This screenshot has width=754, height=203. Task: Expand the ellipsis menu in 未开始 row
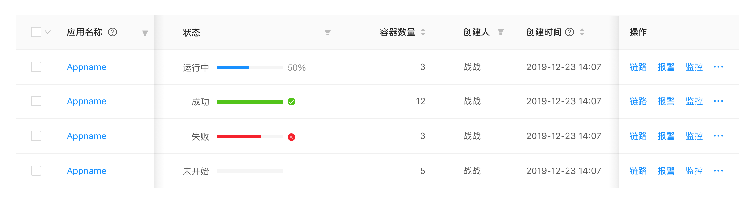(718, 171)
